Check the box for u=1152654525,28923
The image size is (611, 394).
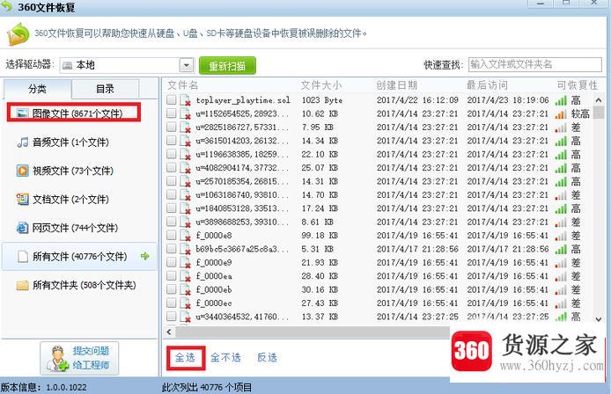point(171,113)
